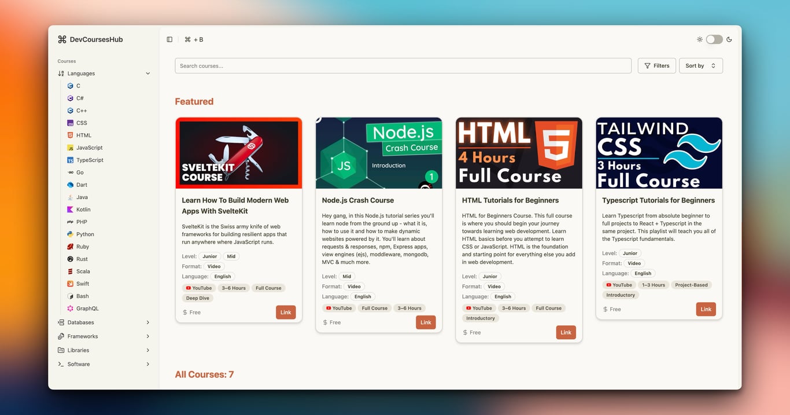Click the YouTube tag on Node.js card
The image size is (790, 415).
[x=338, y=308]
